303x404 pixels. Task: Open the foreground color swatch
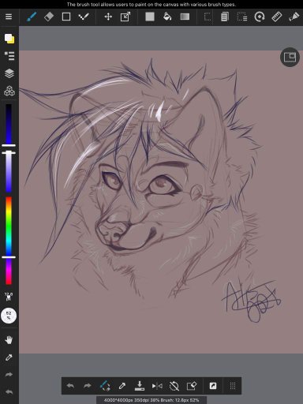[x=9, y=39]
